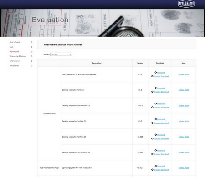Image resolution: width=205 pixels, height=177 pixels.
Task: Expand the chevron beside Developer
Action: [31, 66]
